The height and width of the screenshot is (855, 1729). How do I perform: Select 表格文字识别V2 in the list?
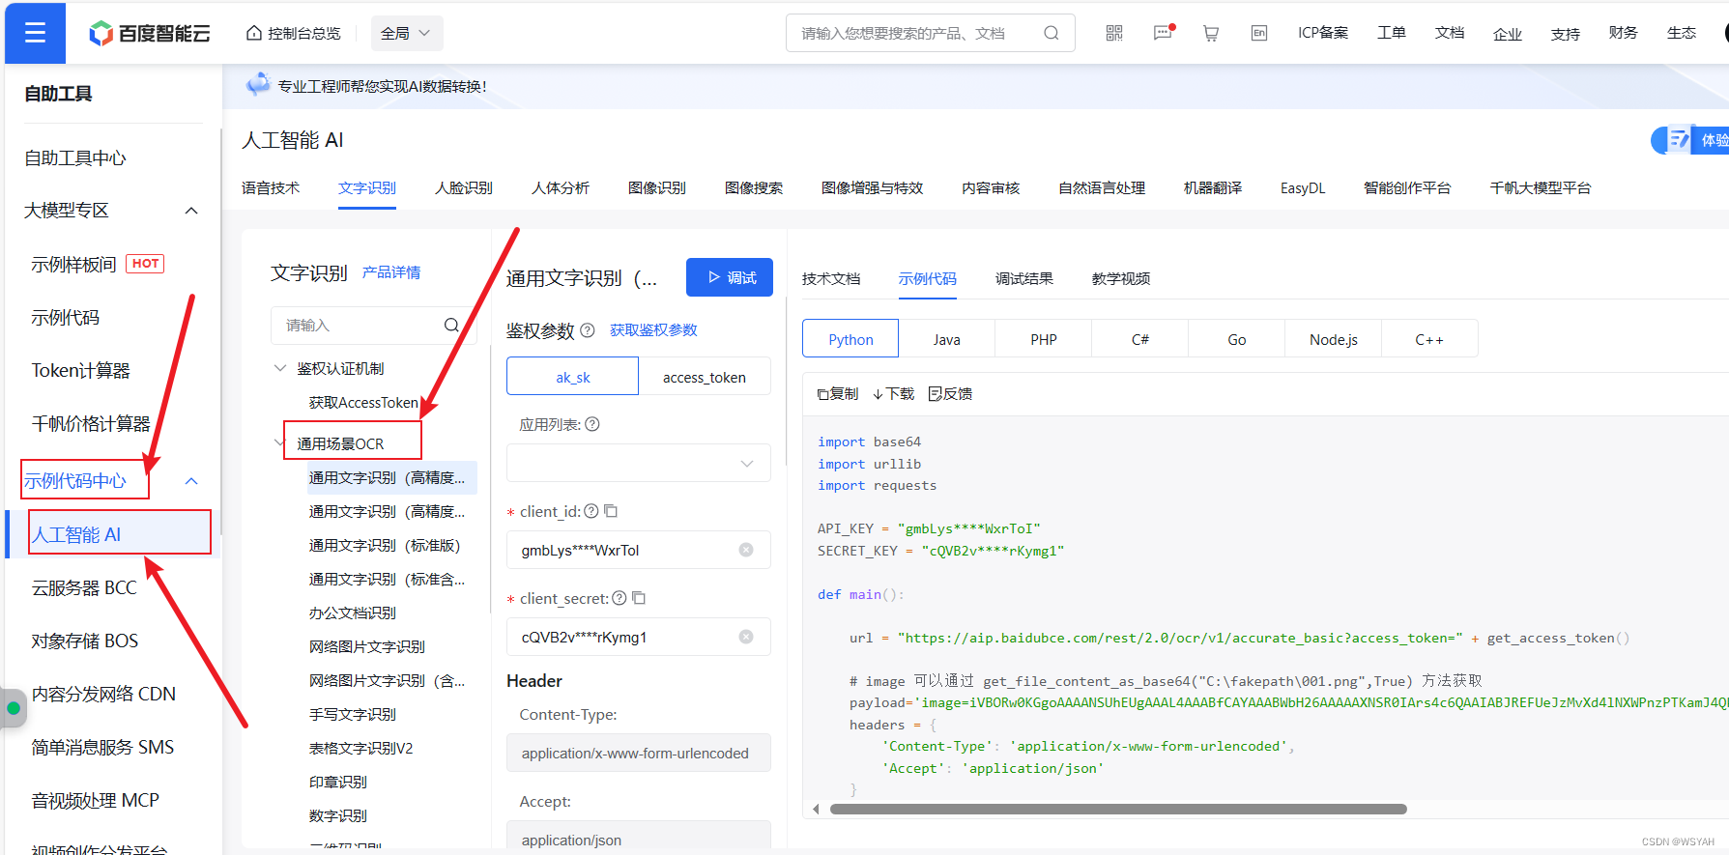tap(360, 748)
